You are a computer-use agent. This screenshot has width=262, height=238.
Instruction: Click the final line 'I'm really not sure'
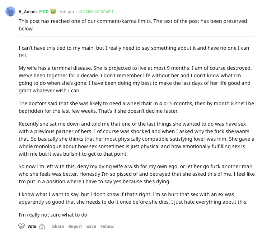coord(53,215)
